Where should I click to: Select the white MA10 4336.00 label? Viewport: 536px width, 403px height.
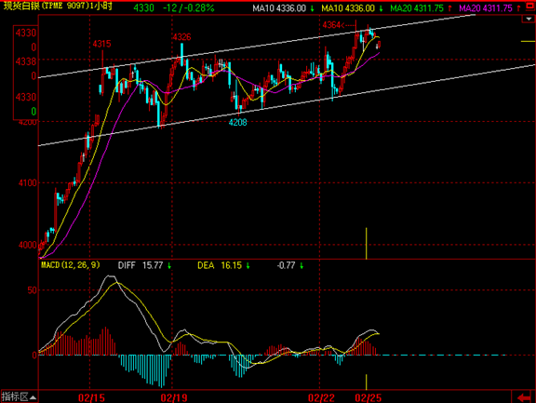284,8
